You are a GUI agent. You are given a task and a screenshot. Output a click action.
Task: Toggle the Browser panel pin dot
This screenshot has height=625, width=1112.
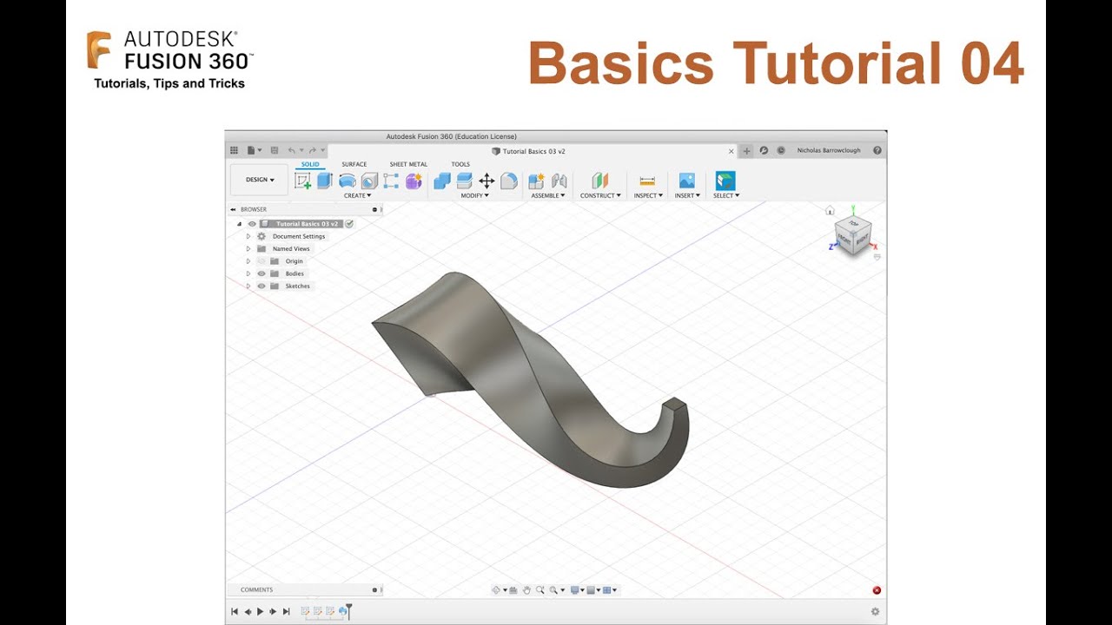click(374, 209)
